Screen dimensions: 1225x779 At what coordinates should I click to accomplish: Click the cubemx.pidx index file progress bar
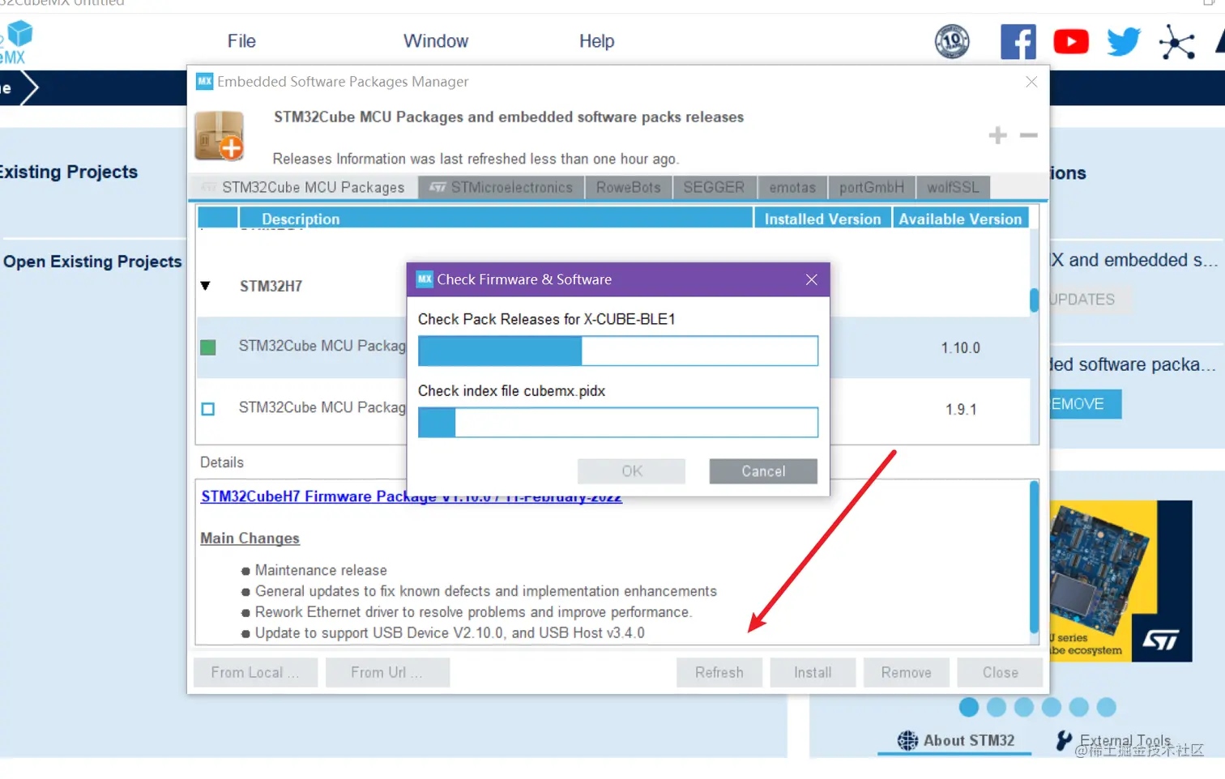point(618,422)
